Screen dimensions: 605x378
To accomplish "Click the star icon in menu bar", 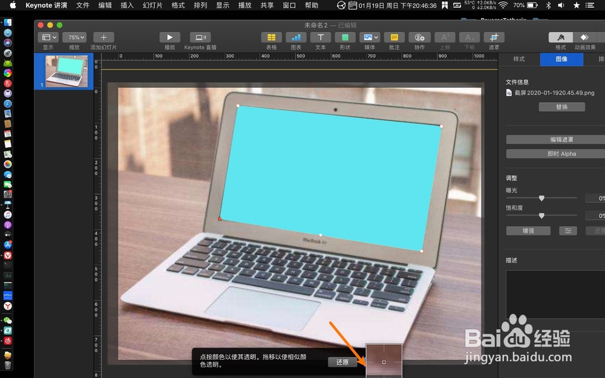I will tap(576, 5).
